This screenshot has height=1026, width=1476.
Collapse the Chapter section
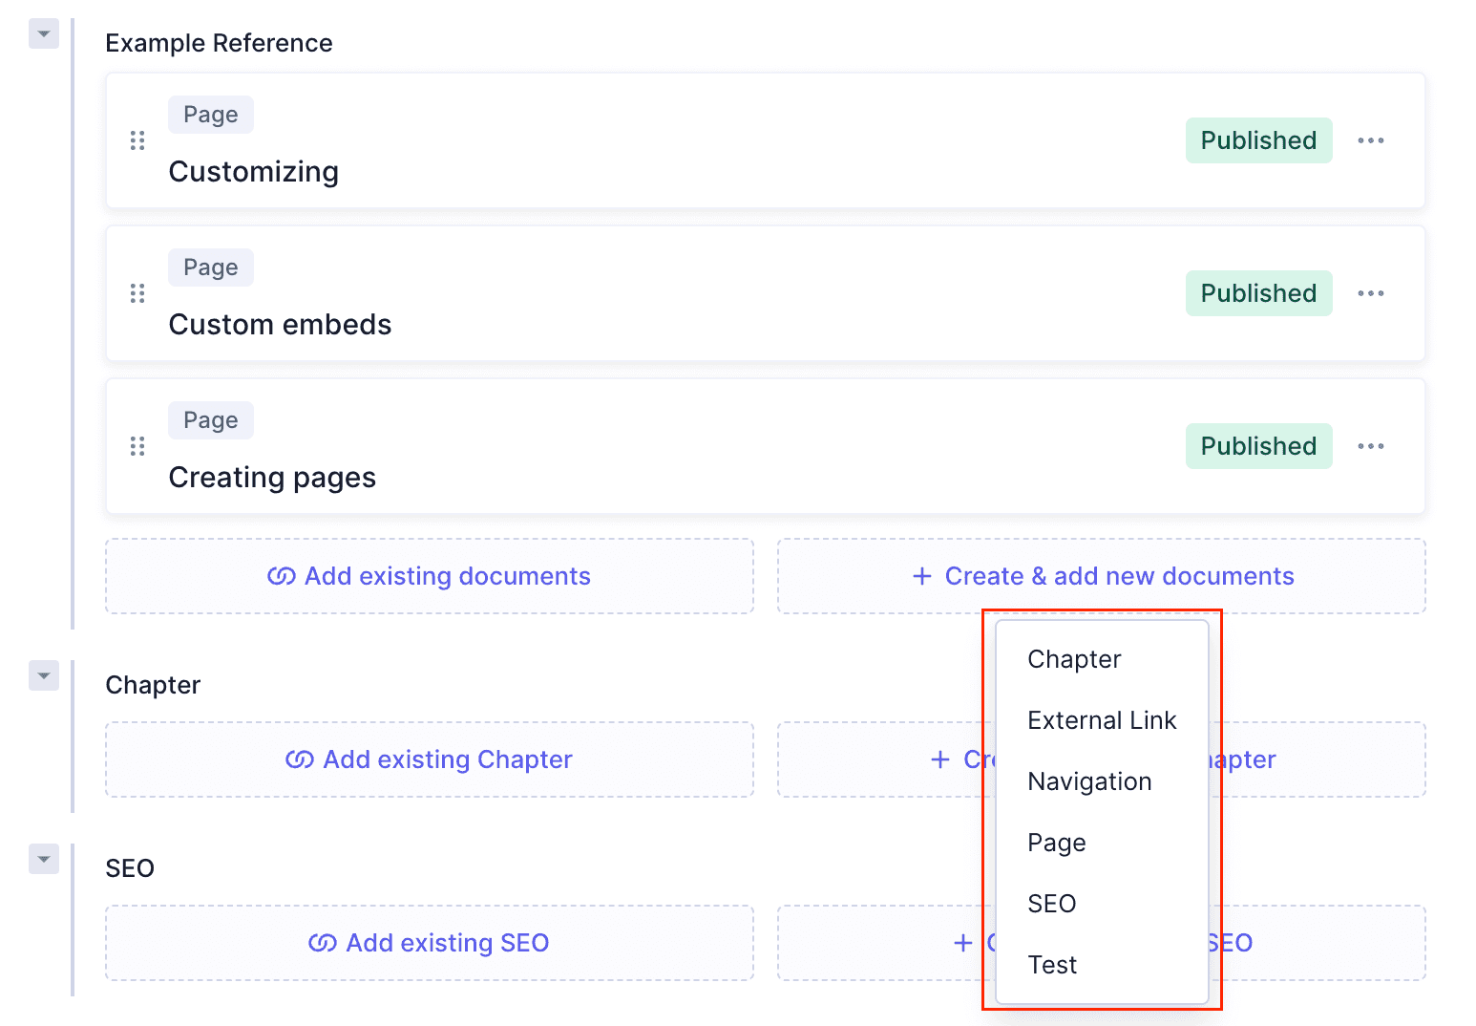pyautogui.click(x=43, y=674)
